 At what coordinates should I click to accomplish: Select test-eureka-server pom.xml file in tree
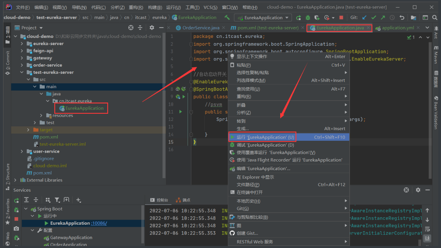46,137
